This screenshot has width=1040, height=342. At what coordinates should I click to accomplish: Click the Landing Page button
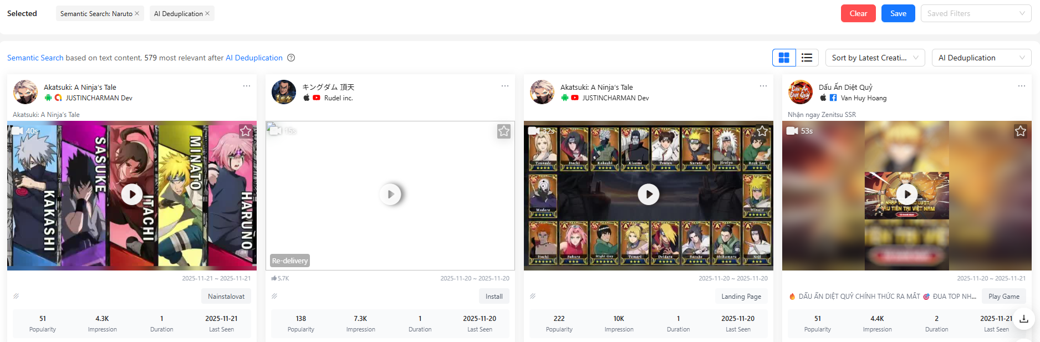(741, 296)
